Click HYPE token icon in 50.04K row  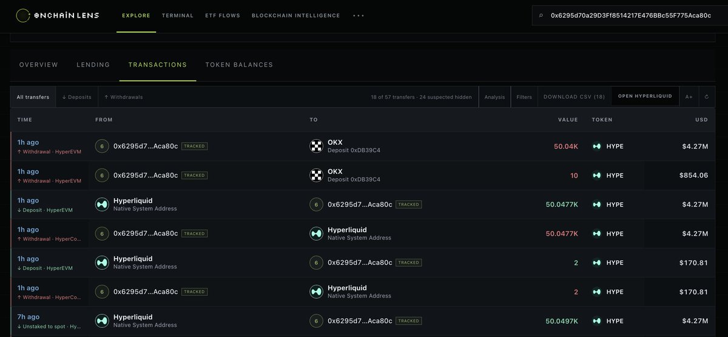596,146
